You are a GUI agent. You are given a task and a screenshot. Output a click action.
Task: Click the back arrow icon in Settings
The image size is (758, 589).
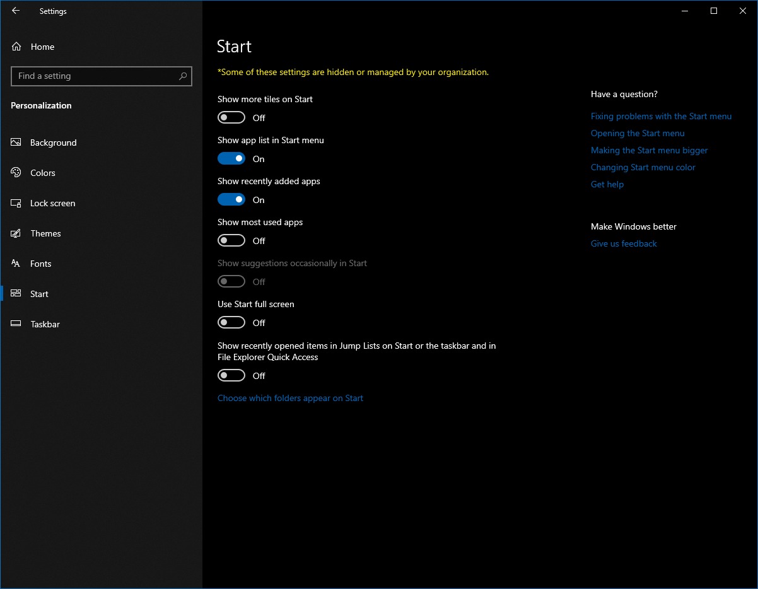pos(16,11)
